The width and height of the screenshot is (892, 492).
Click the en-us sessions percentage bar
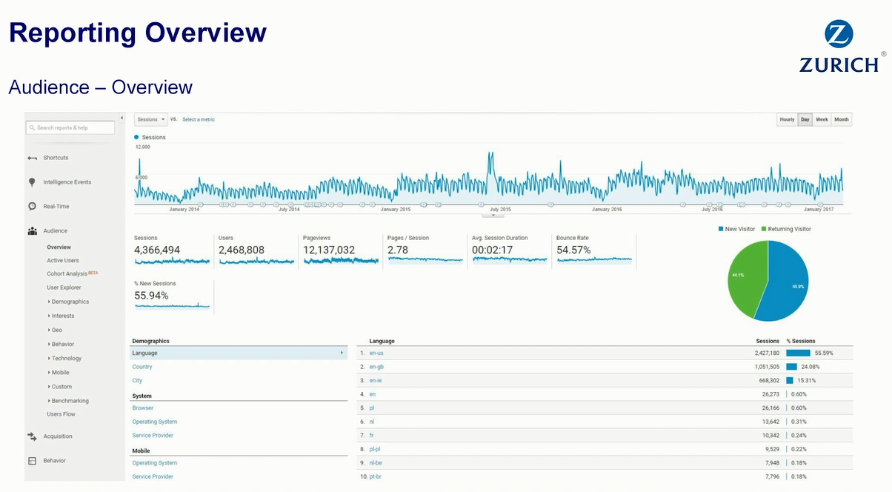pos(799,353)
